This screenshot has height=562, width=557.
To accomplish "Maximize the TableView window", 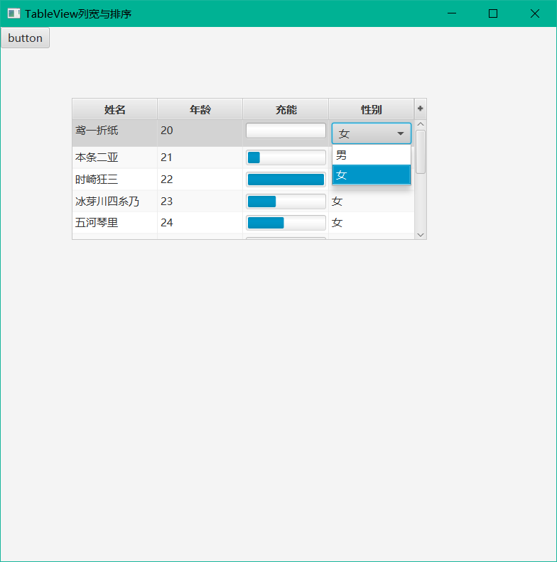I will click(x=493, y=13).
